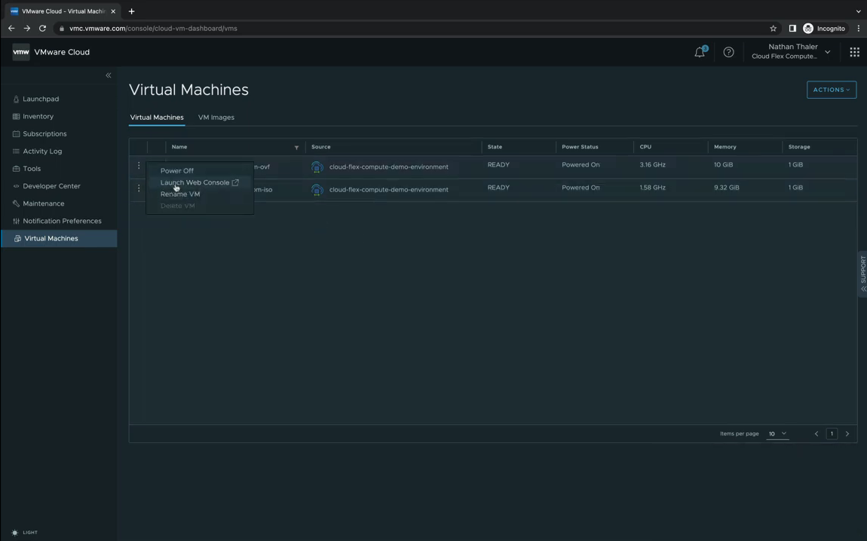Open Notification Preferences in sidebar

tap(62, 221)
